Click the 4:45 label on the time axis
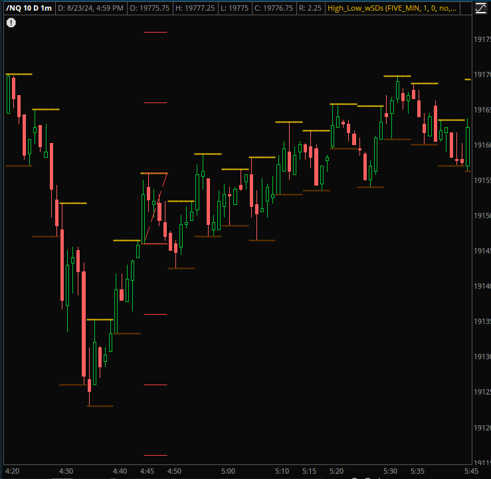The height and width of the screenshot is (479, 491). [146, 471]
